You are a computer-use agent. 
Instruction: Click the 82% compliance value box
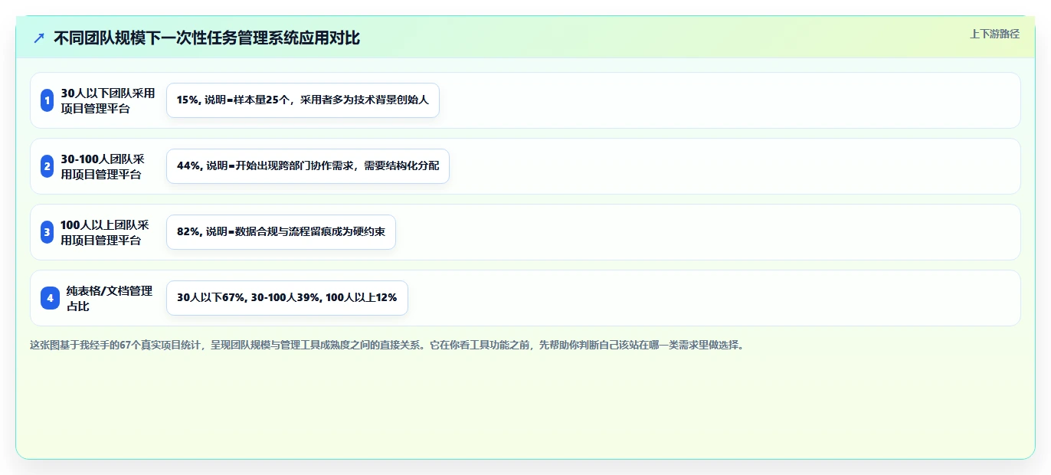[281, 232]
